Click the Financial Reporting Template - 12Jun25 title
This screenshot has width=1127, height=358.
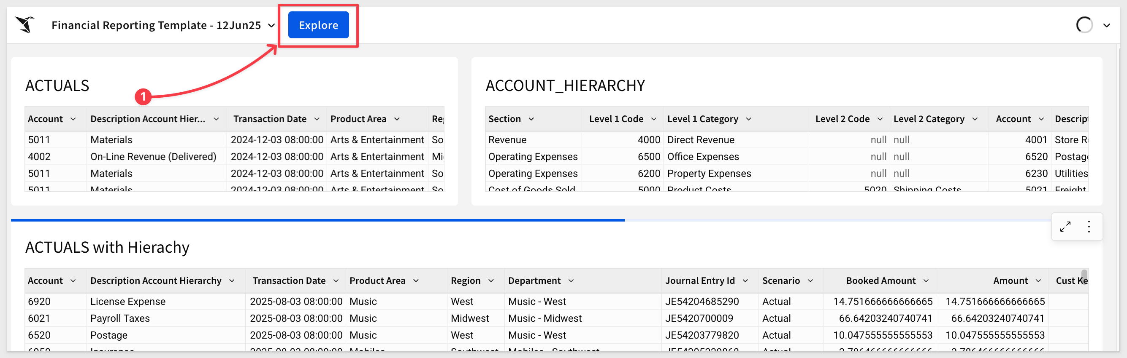point(156,25)
